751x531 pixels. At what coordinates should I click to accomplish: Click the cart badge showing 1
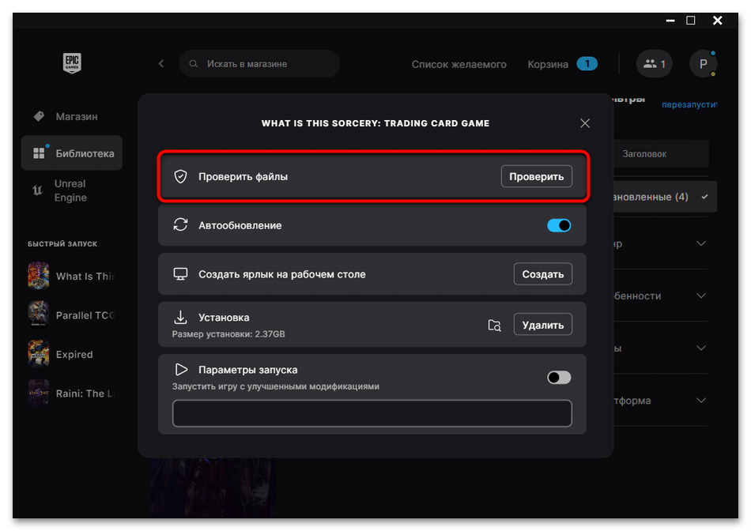tap(587, 64)
